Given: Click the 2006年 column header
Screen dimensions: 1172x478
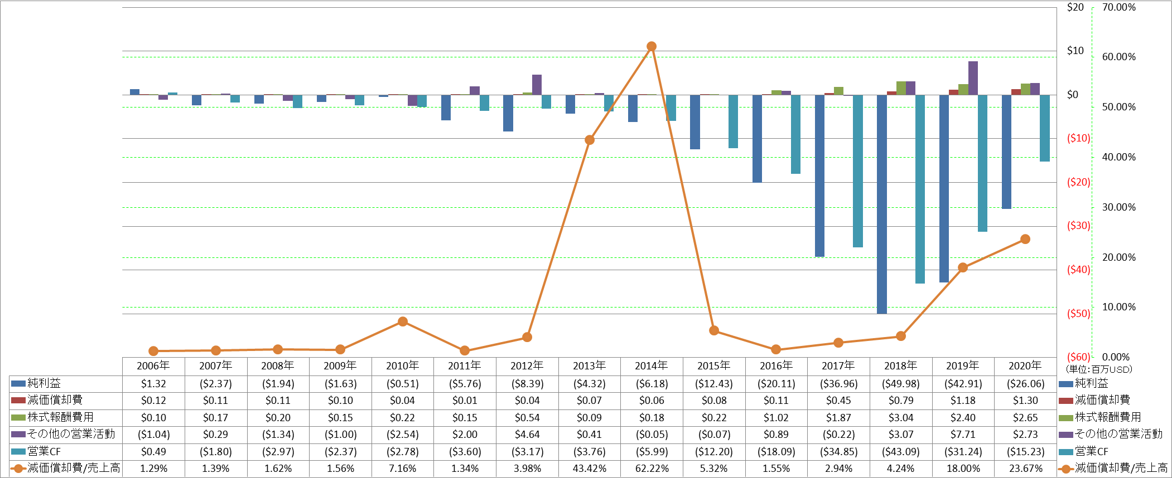Looking at the screenshot, I should (153, 366).
